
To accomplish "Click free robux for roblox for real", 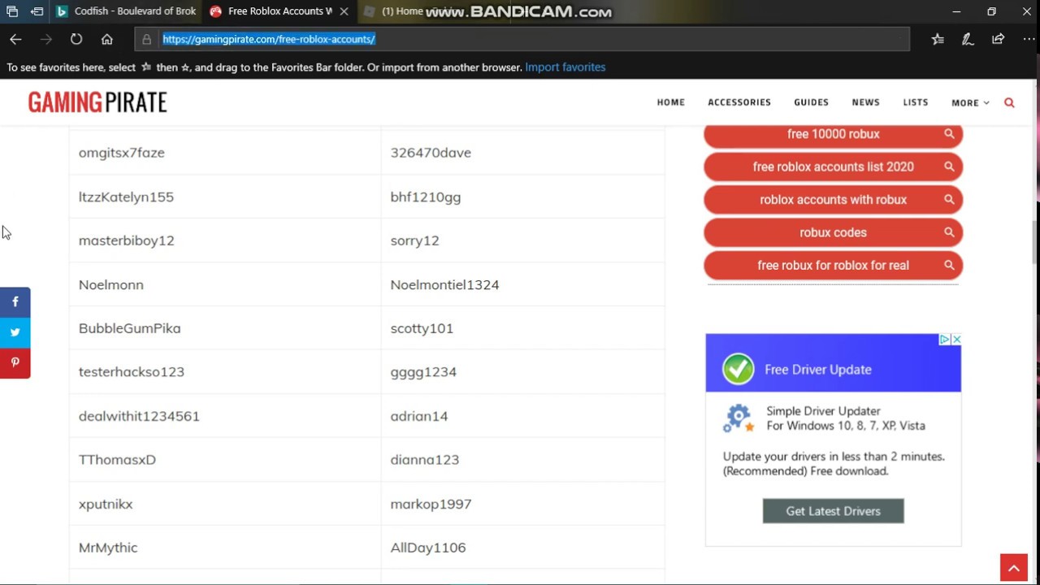I will coord(833,266).
